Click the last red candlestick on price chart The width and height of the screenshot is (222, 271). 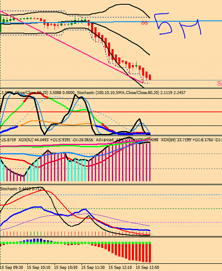pos(150,77)
